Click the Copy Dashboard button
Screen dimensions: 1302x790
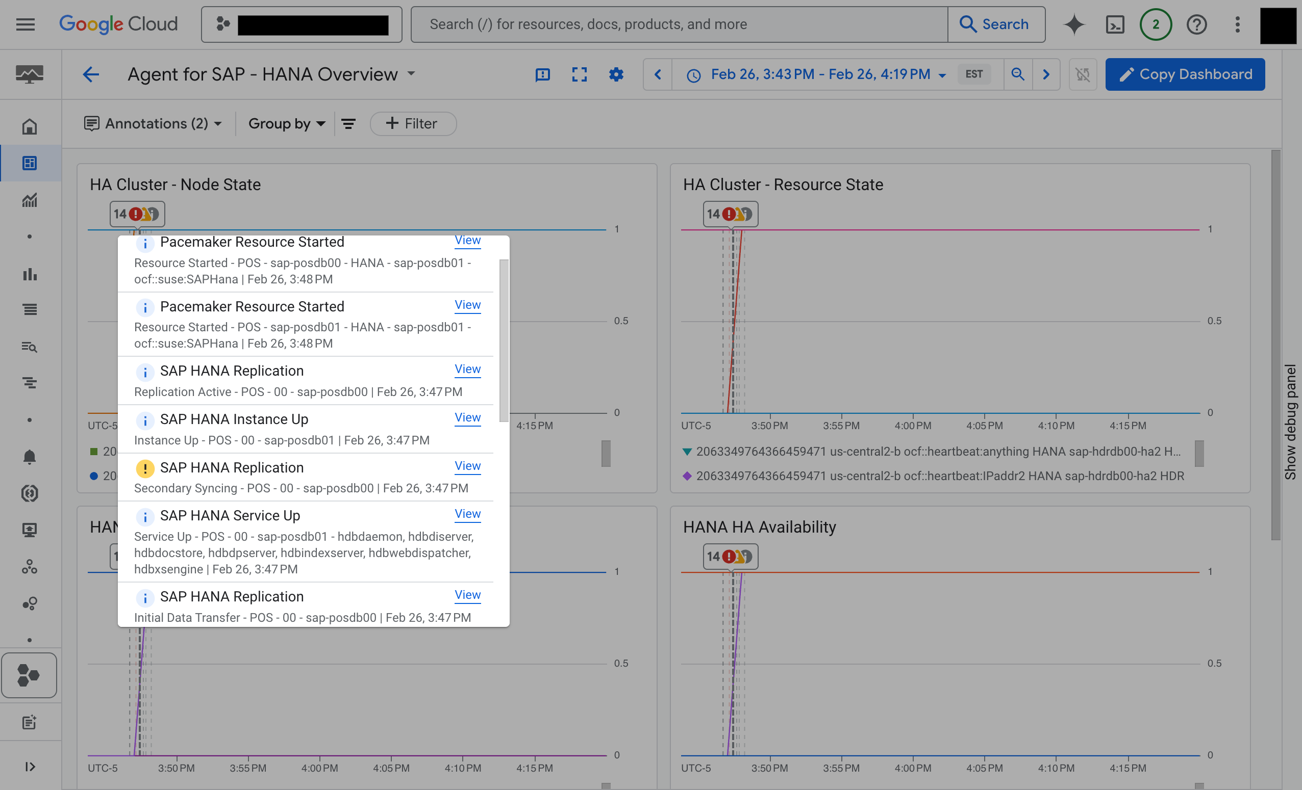1186,73
